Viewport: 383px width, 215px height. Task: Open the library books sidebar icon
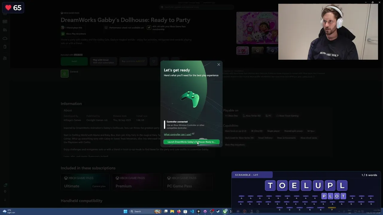pos(5,30)
